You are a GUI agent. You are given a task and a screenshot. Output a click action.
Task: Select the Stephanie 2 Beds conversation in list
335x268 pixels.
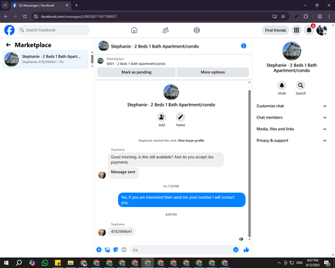click(45, 59)
